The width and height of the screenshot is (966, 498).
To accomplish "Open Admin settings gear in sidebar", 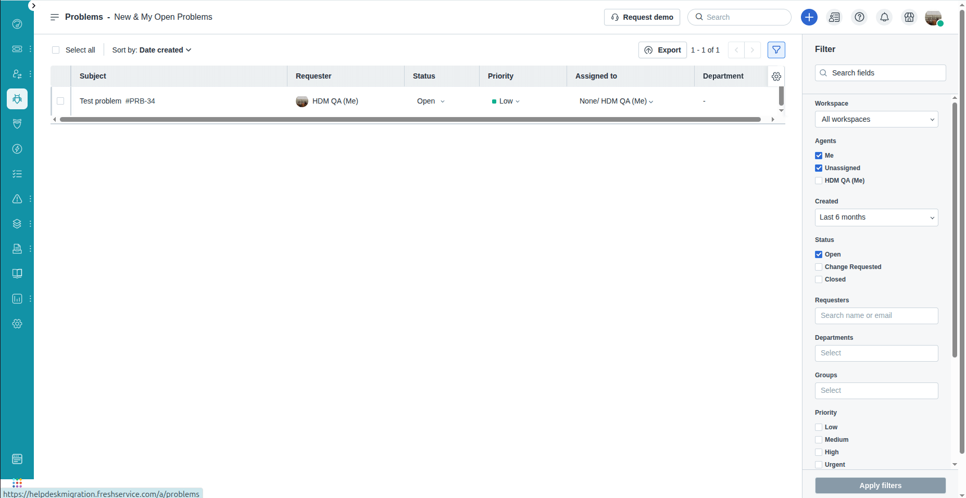I will [x=17, y=324].
